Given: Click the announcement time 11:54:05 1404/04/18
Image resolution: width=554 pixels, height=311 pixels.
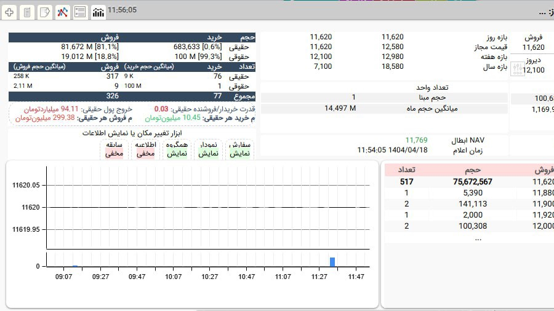Looking at the screenshot, I should (393, 150).
